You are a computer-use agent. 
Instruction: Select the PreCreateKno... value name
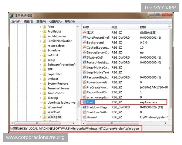tap(97, 87)
